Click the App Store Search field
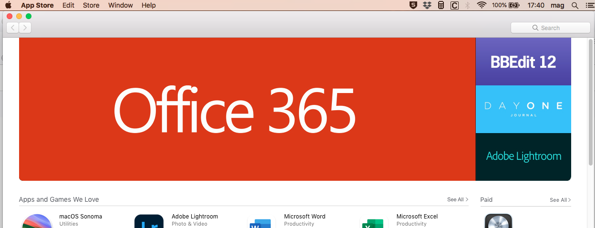The width and height of the screenshot is (595, 228). pos(550,28)
